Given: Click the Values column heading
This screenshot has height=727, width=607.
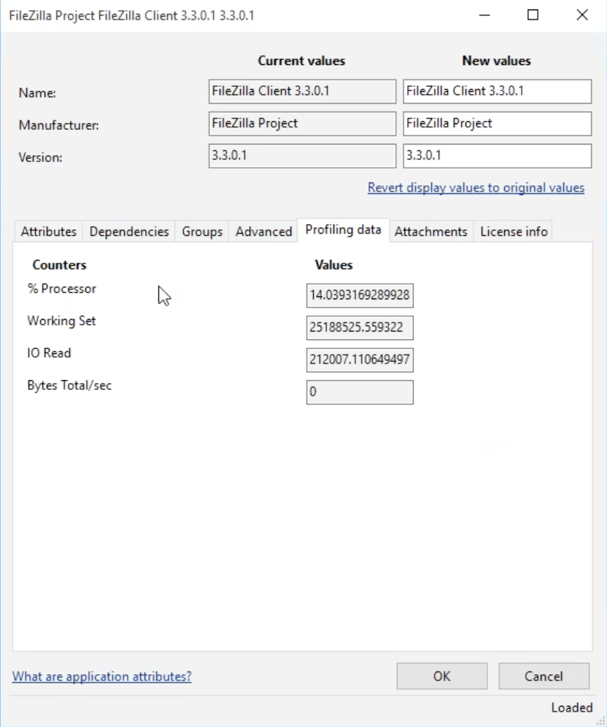Looking at the screenshot, I should [333, 265].
